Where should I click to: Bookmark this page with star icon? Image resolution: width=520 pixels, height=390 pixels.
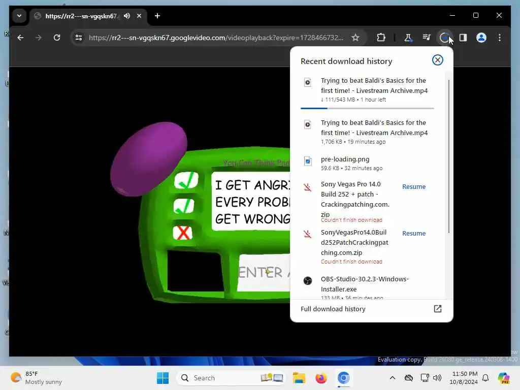tap(355, 38)
